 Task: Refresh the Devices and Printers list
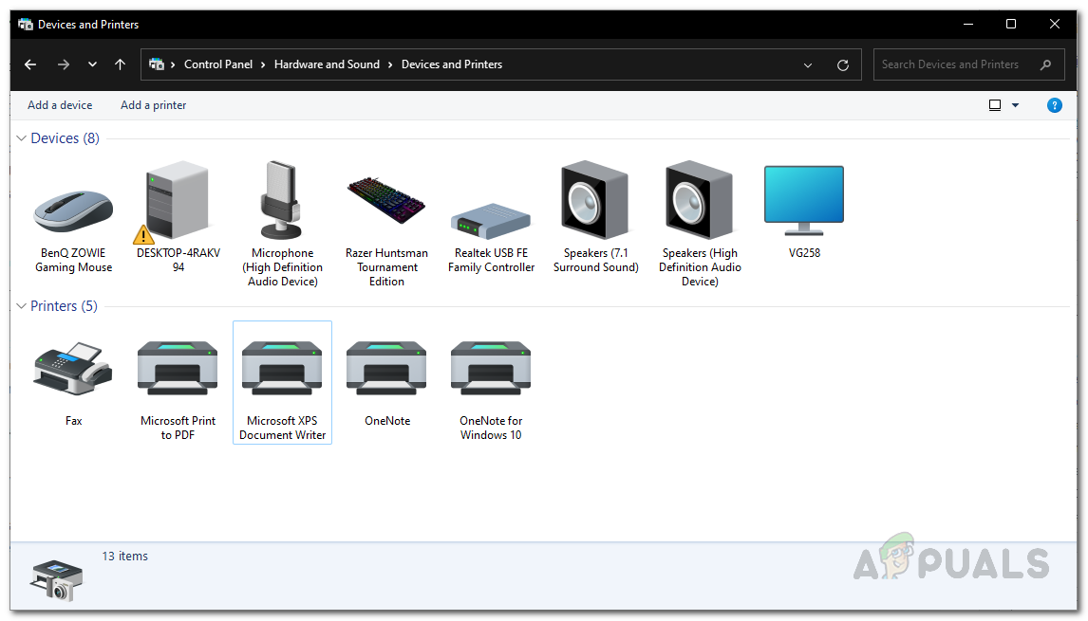point(842,65)
